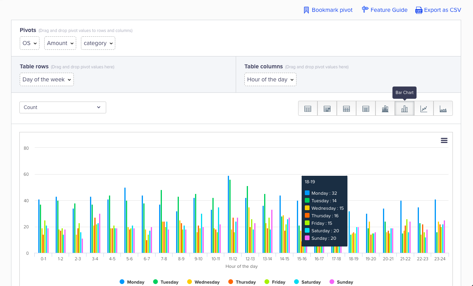Image resolution: width=473 pixels, height=286 pixels.
Task: Click the tallest blue Monday bar at 11-12
Action: click(x=228, y=214)
